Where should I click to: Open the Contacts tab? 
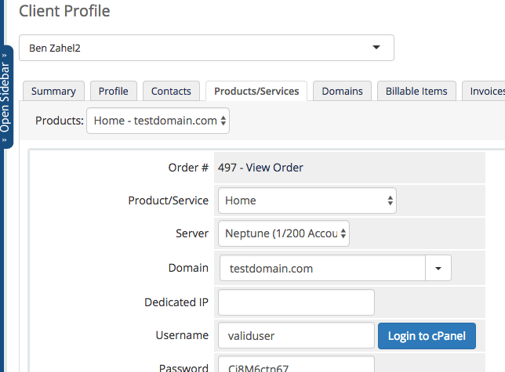[x=171, y=92]
